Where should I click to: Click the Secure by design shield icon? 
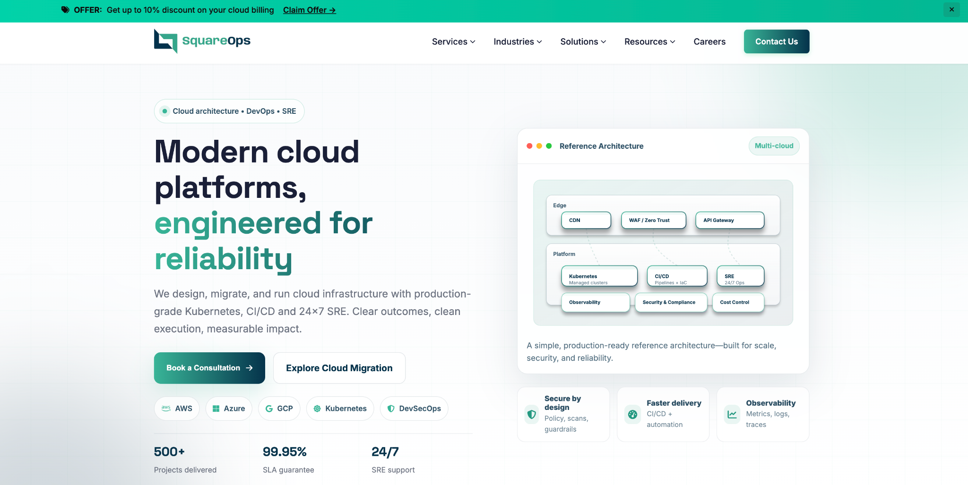tap(532, 414)
